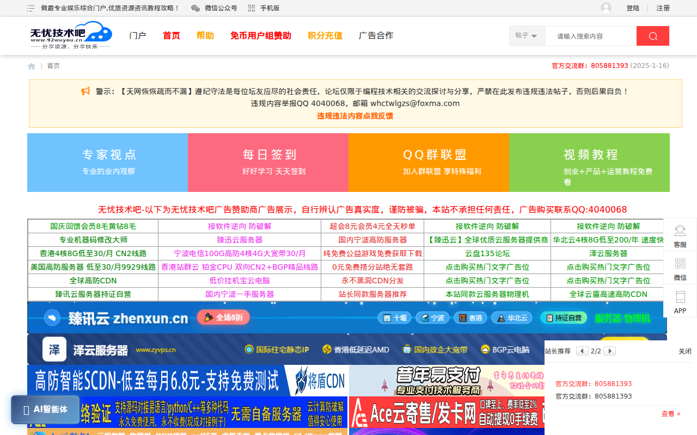Click the AI智能体 button
697x435 pixels.
pyautogui.click(x=45, y=409)
